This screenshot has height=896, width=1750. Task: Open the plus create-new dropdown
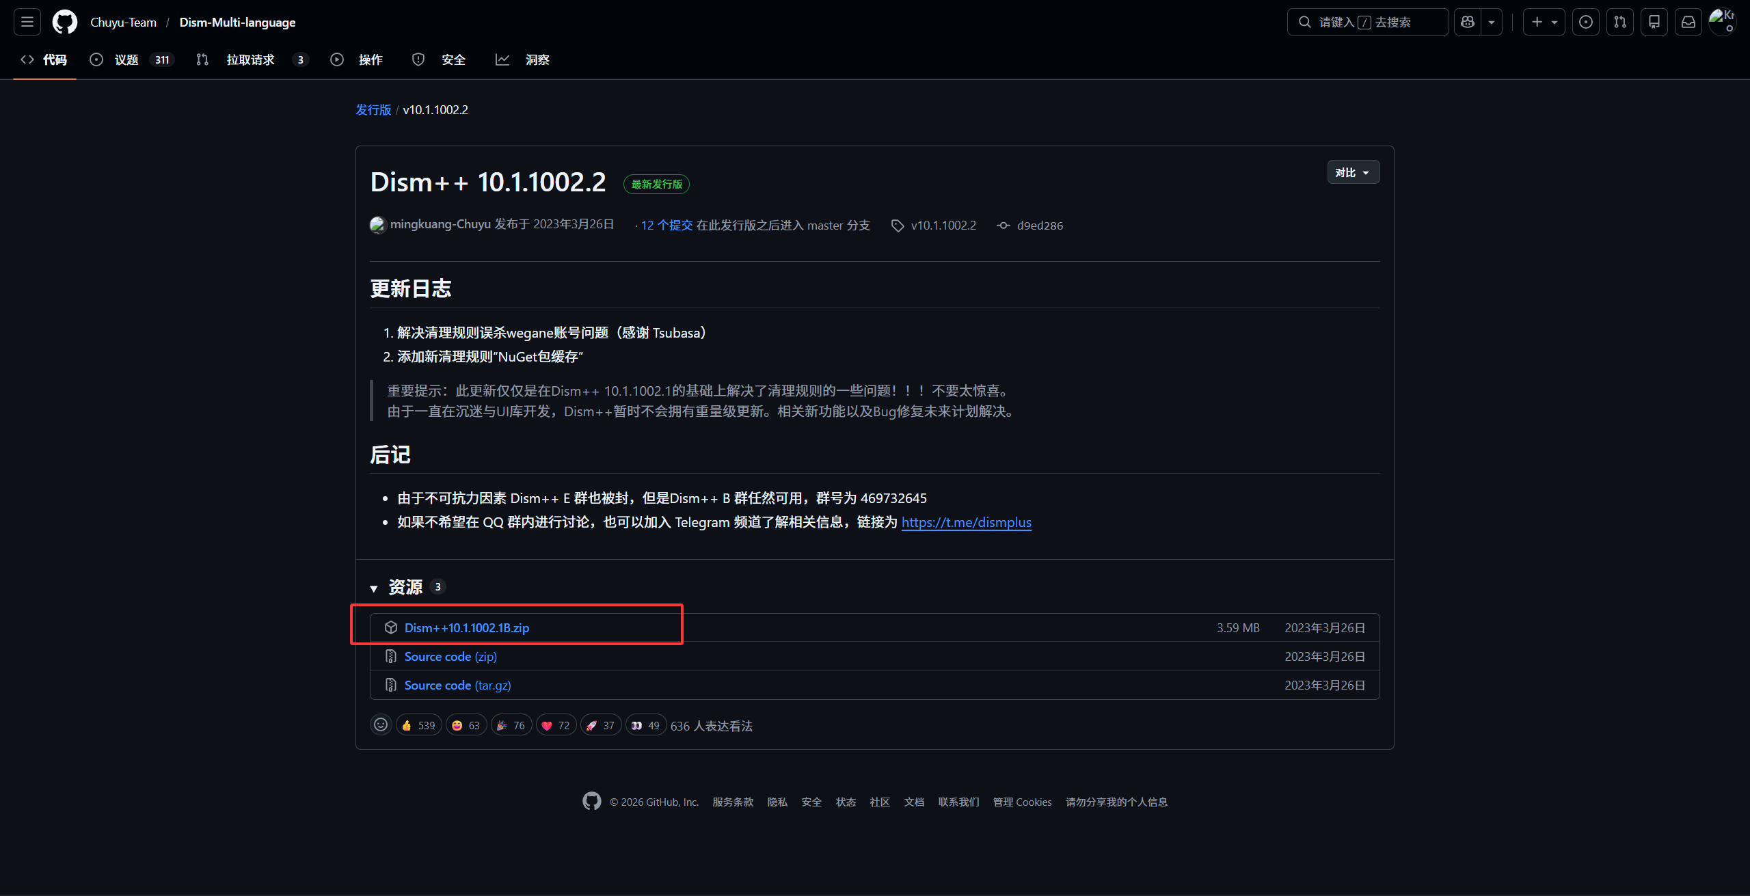click(x=1543, y=22)
